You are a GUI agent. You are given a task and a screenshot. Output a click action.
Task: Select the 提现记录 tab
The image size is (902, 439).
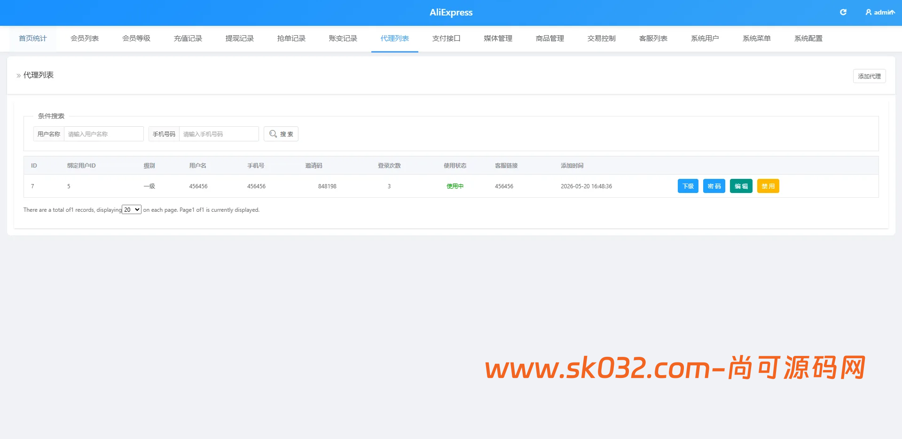[x=240, y=39]
